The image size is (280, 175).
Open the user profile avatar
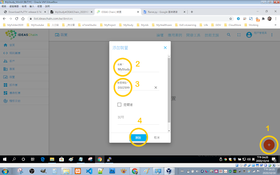coord(249,35)
